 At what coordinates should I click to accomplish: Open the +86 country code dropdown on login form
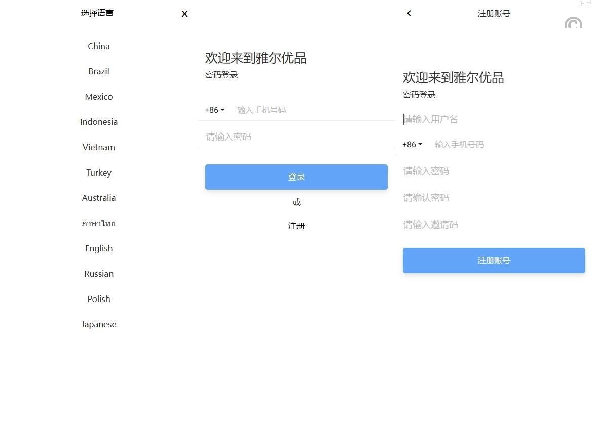[x=214, y=110]
